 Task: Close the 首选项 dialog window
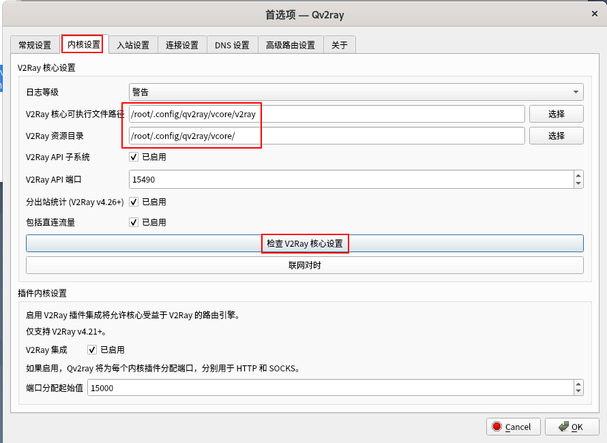[595, 14]
